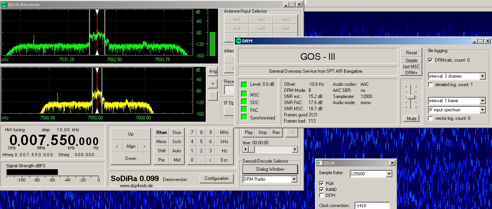
Task: Click the I/Q button
Action: (x=291, y=132)
